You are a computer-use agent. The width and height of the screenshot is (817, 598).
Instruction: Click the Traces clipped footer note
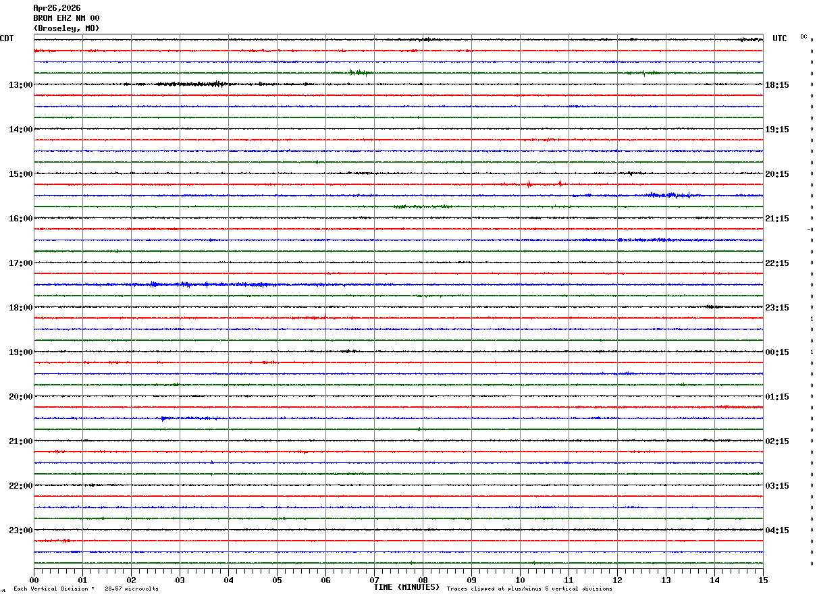529,589
